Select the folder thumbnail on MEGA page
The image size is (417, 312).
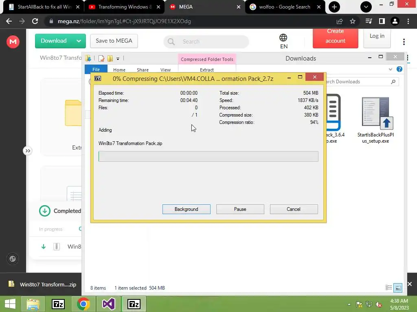pyautogui.click(x=73, y=113)
